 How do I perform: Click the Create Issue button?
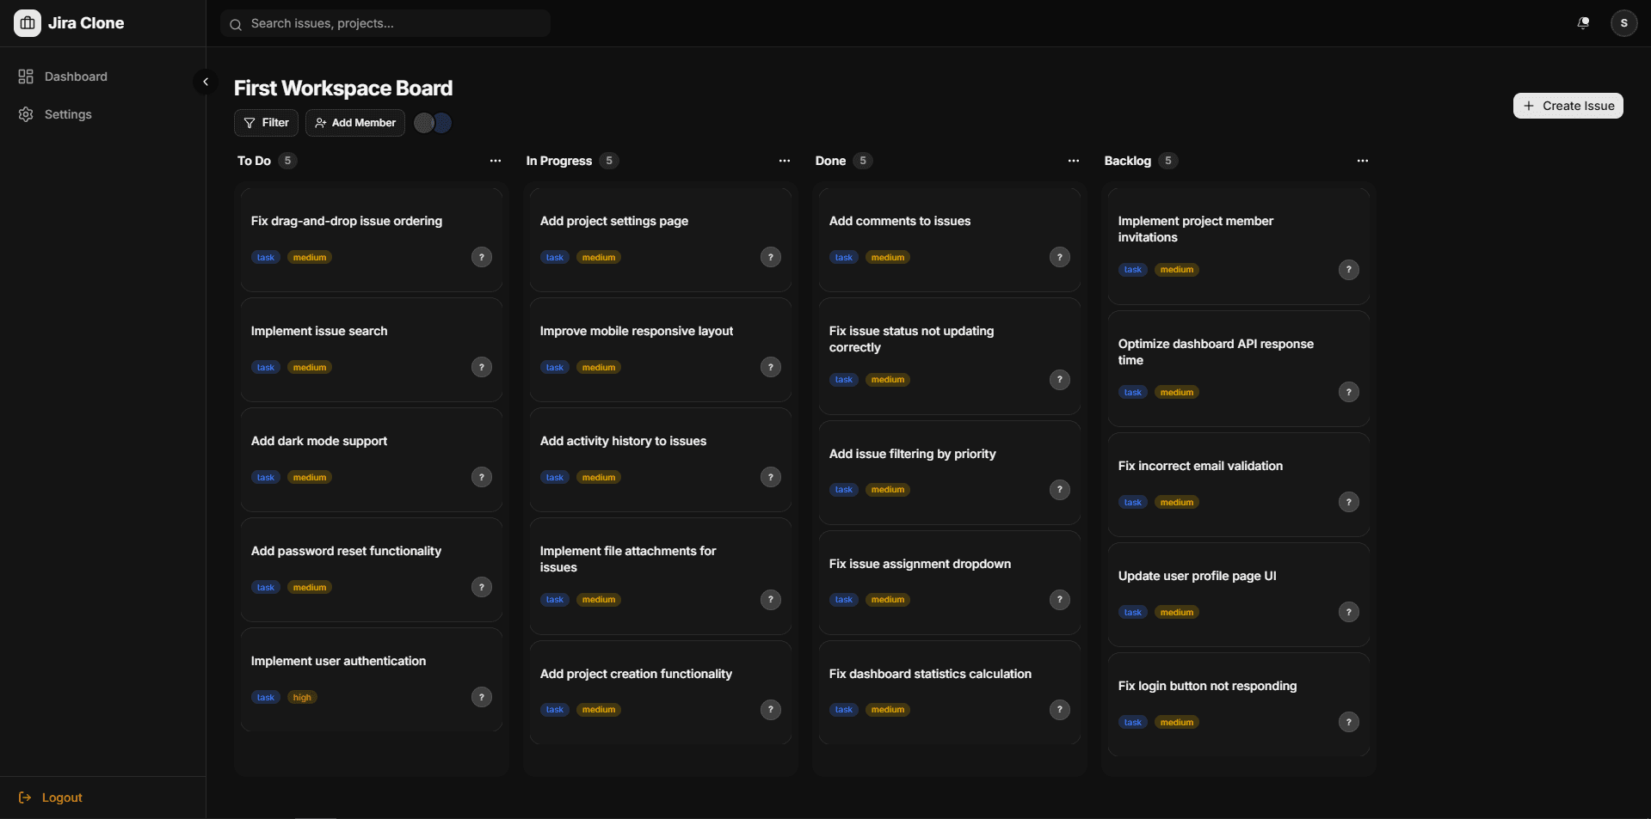pos(1568,106)
